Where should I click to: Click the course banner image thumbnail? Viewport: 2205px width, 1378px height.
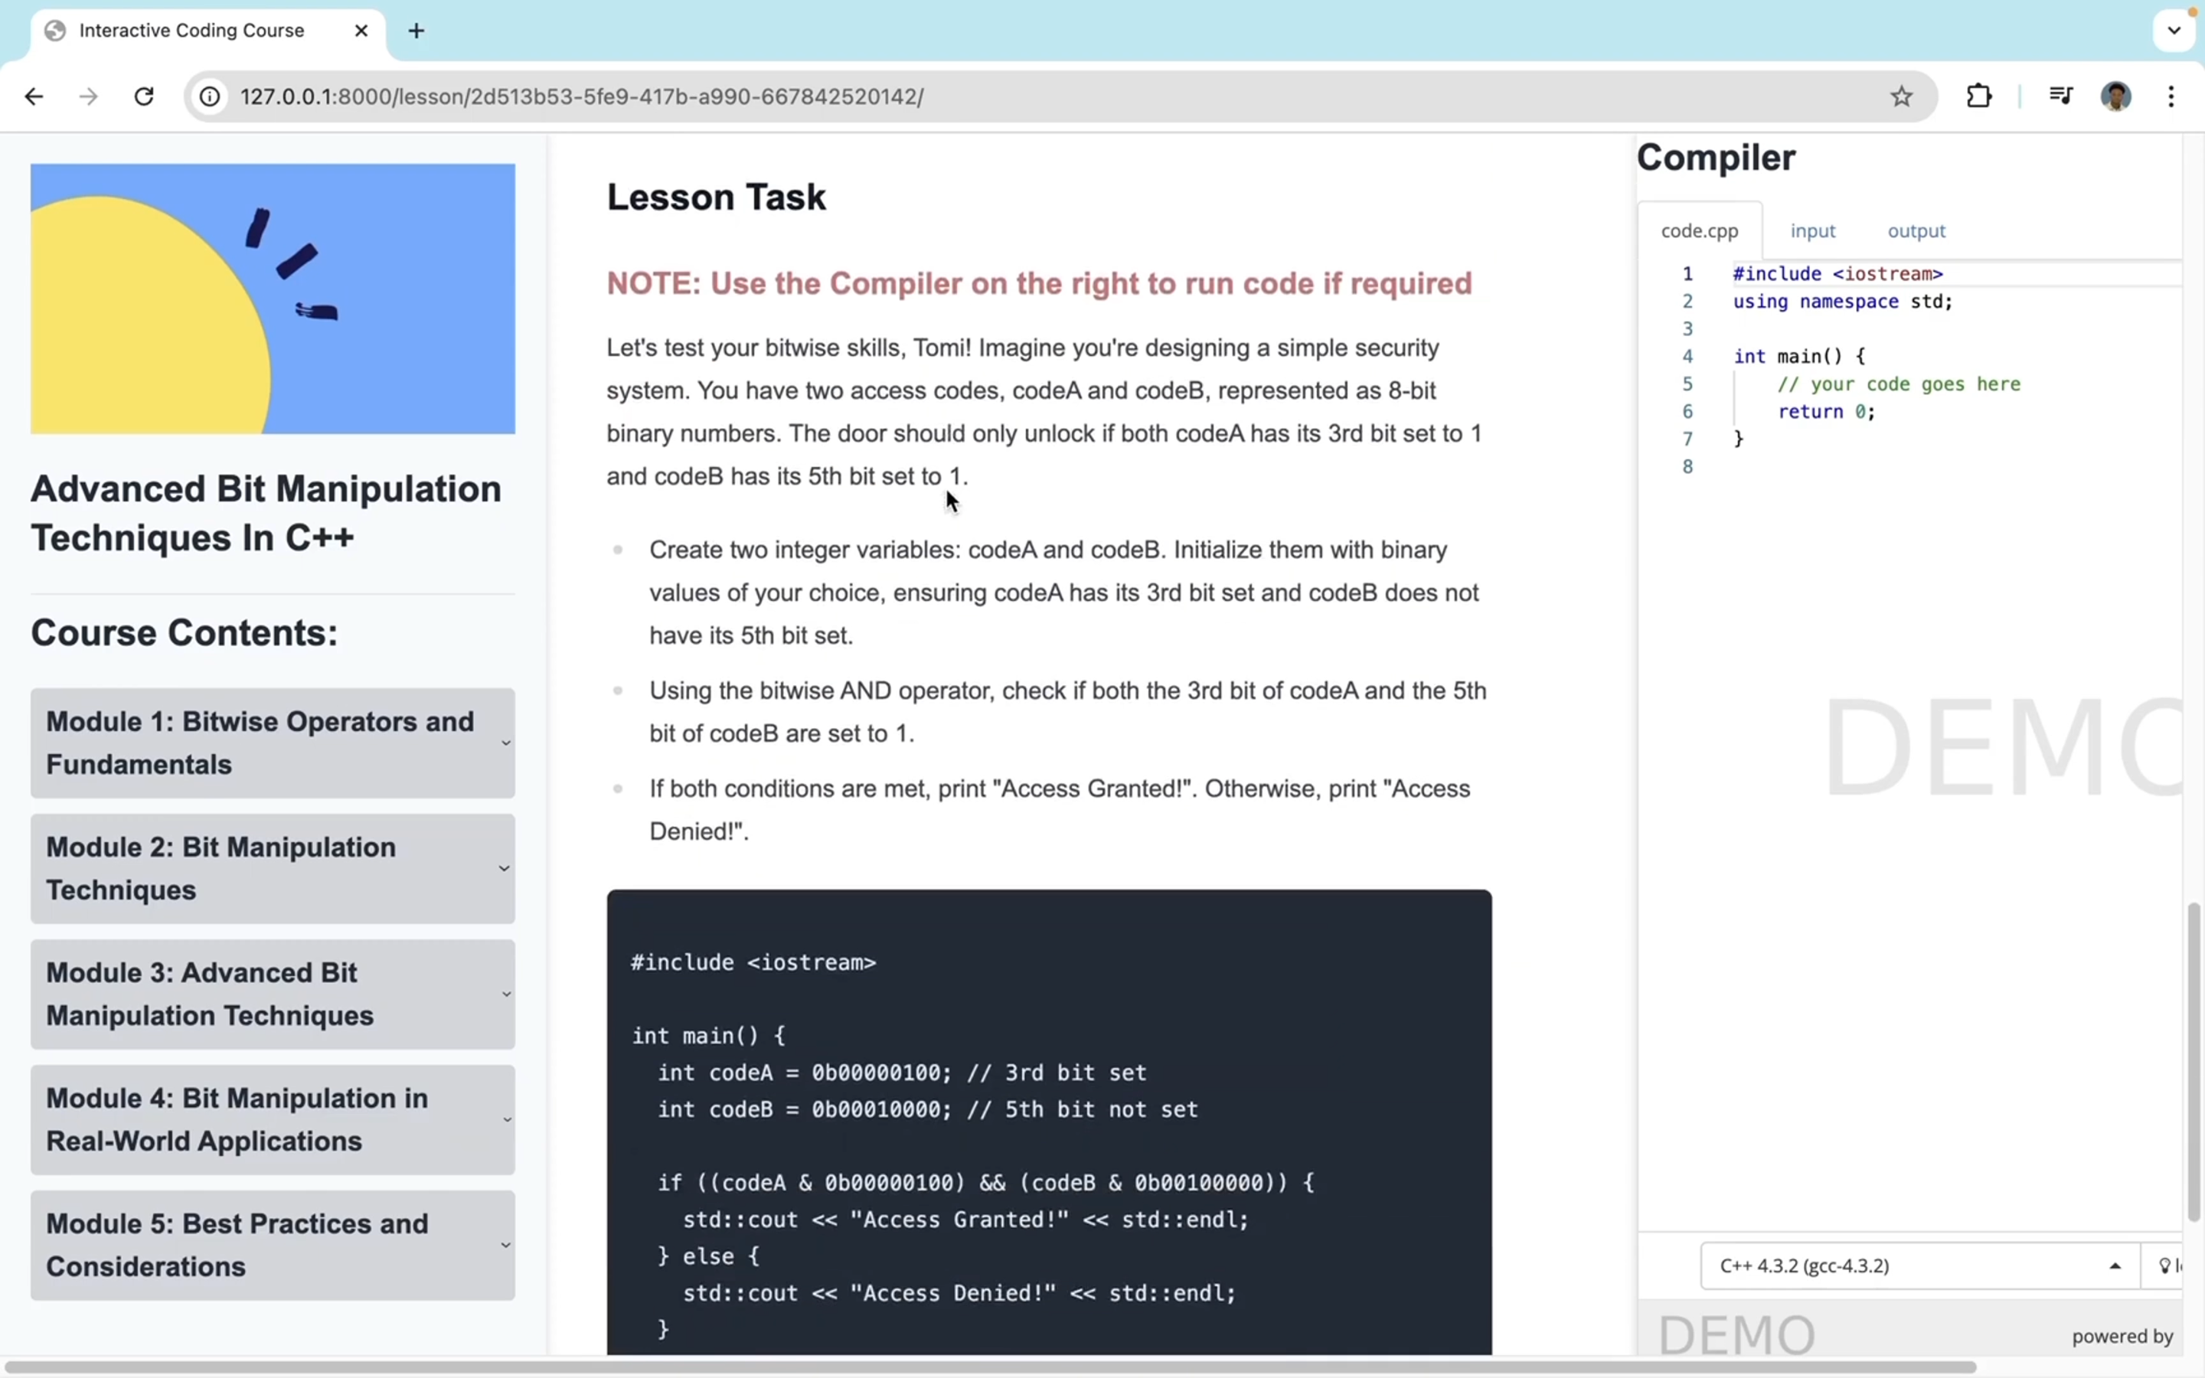point(273,299)
